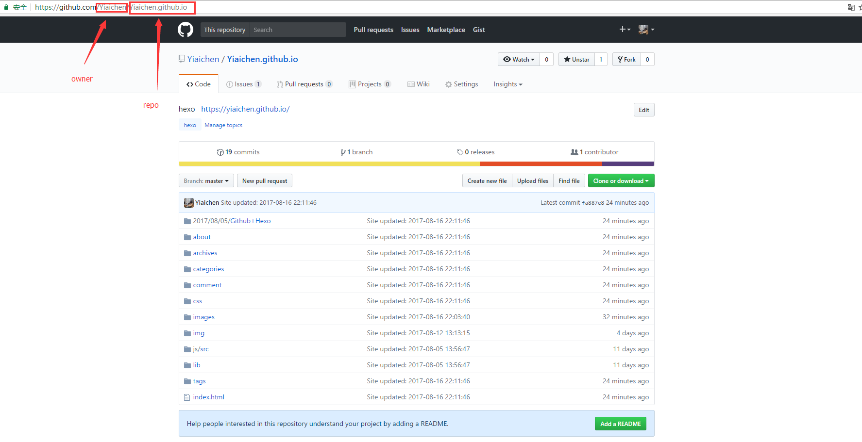Click the folder icon for css
The width and height of the screenshot is (862, 442).
pyautogui.click(x=187, y=301)
